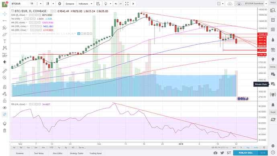
Task: Open the alerts alarm clock panel
Action: pos(273,20)
